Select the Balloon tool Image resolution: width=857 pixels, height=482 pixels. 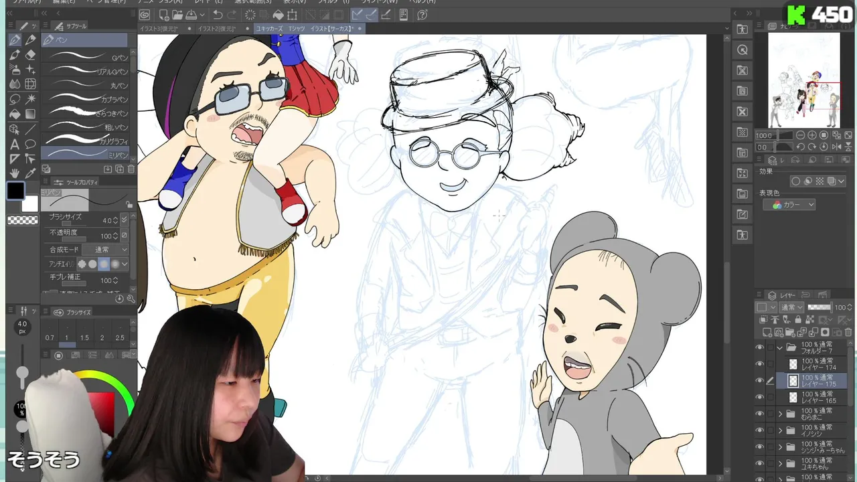coord(30,143)
